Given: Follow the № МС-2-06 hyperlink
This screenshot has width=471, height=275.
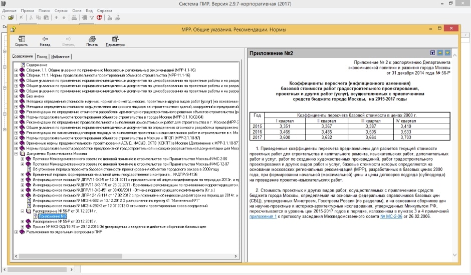Looking at the screenshot, I should [x=391, y=216].
